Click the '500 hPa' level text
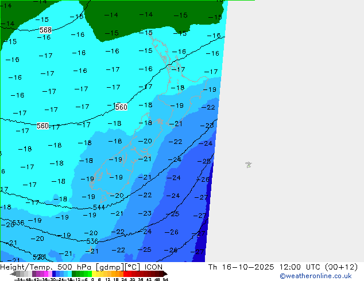Screen dimensions: 364x281 pyautogui.click(x=74, y=267)
